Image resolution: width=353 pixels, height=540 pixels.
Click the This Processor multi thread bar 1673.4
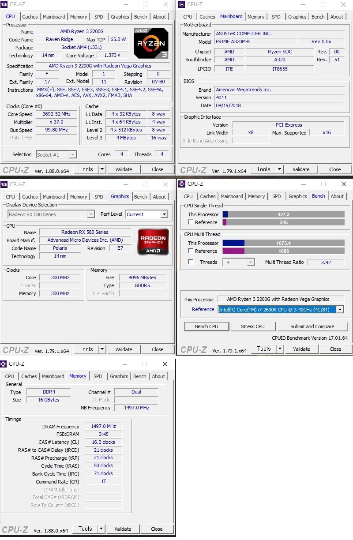click(x=283, y=243)
